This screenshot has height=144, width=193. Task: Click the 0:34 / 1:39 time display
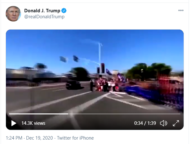click(145, 123)
